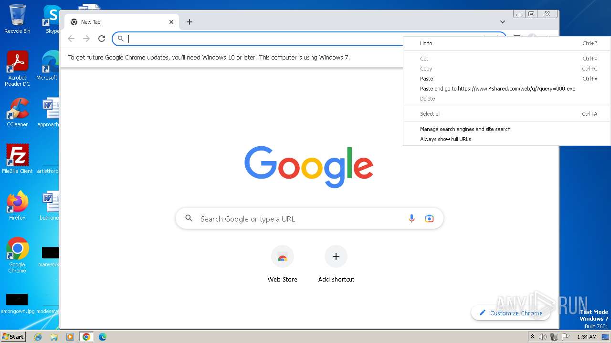The image size is (611, 343).
Task: Select the New Tab tab
Action: tap(122, 22)
